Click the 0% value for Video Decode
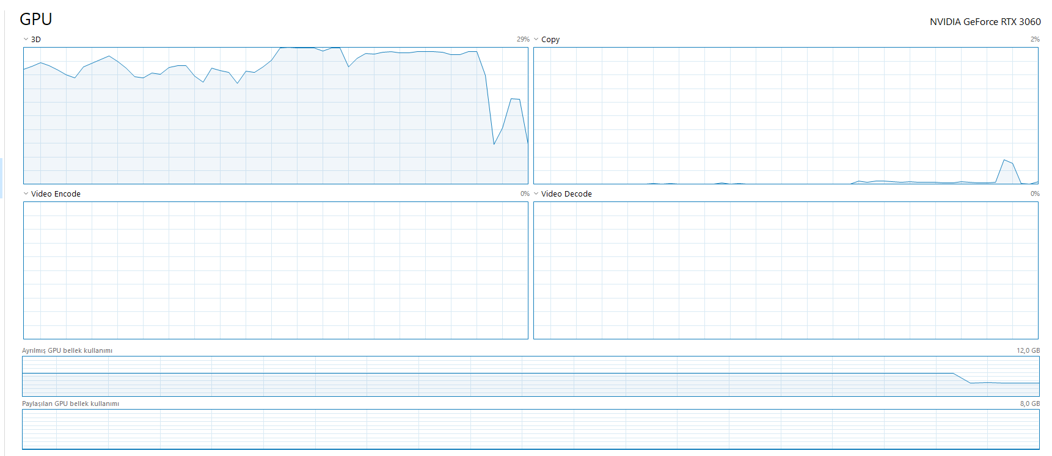 click(1035, 194)
